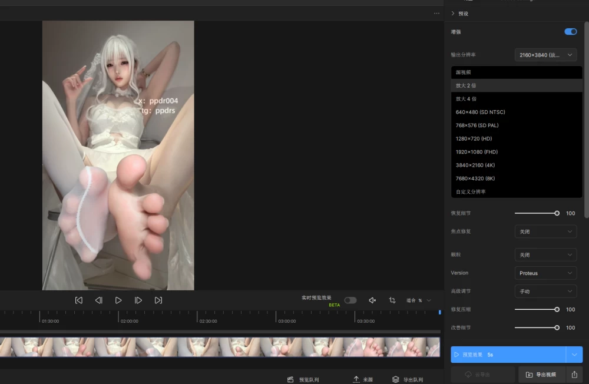Viewport: 589px width, 384px height.
Task: Select 768×576 (SD PAL) resolution
Action: tap(517, 125)
